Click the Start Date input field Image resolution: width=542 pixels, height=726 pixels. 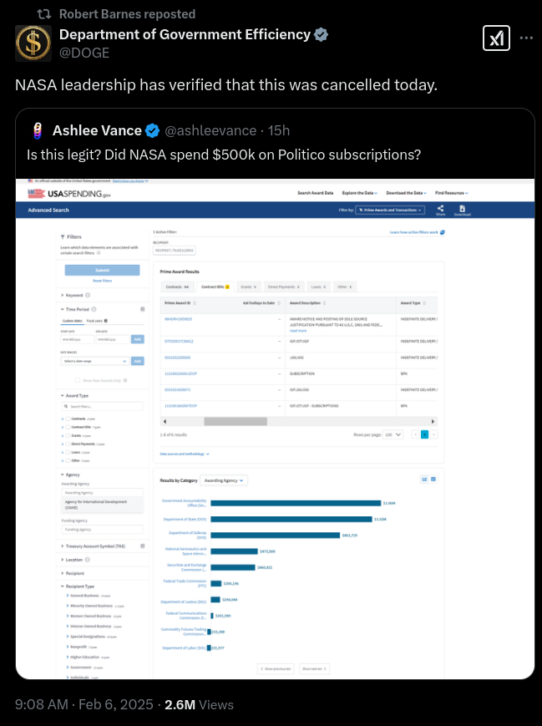(x=77, y=339)
